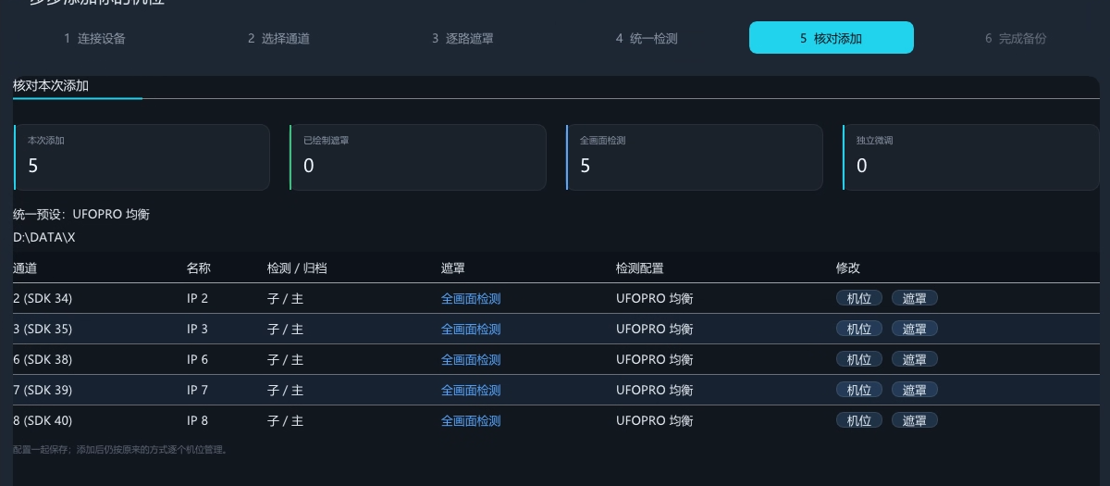Edit 机位 for IP 3 row
1110x486 pixels.
859,329
